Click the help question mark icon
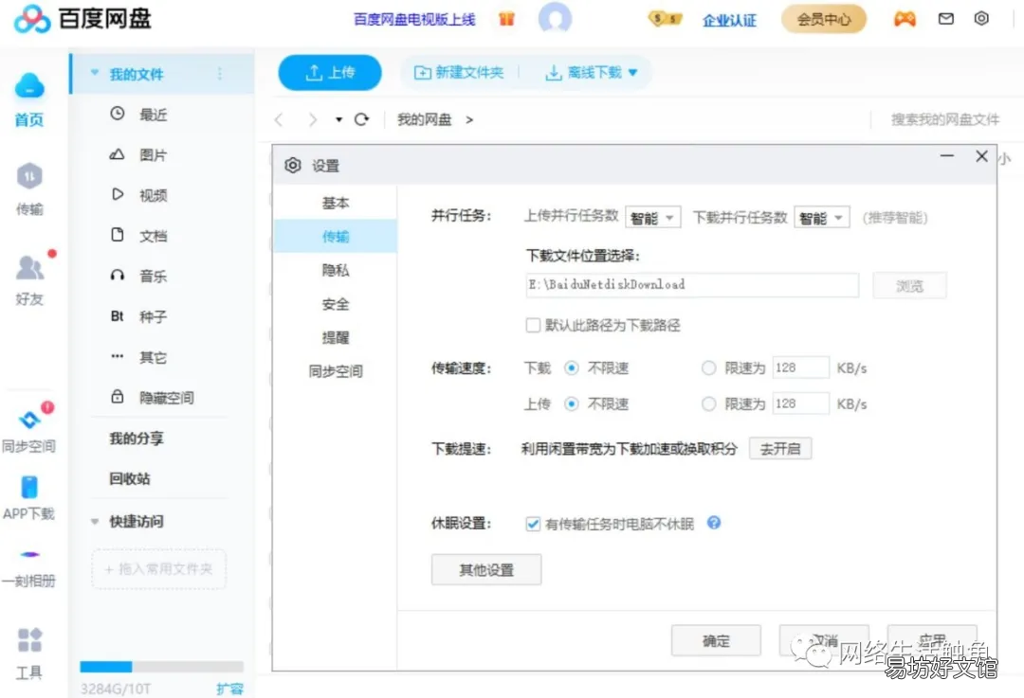The height and width of the screenshot is (698, 1024). (714, 523)
